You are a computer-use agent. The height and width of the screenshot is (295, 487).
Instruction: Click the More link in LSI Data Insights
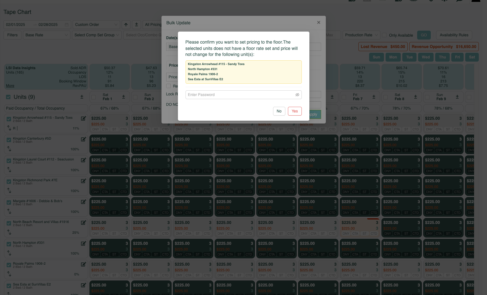point(10,86)
